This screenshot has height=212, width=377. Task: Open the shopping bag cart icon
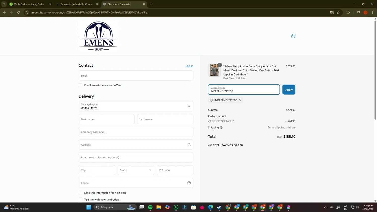pyautogui.click(x=293, y=36)
